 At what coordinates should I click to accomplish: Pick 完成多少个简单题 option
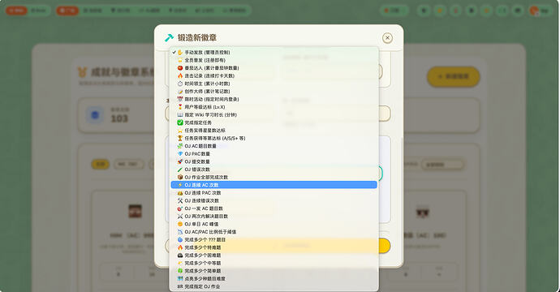click(274, 271)
